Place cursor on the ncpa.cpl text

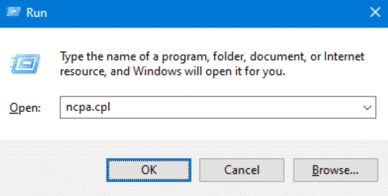tap(88, 107)
